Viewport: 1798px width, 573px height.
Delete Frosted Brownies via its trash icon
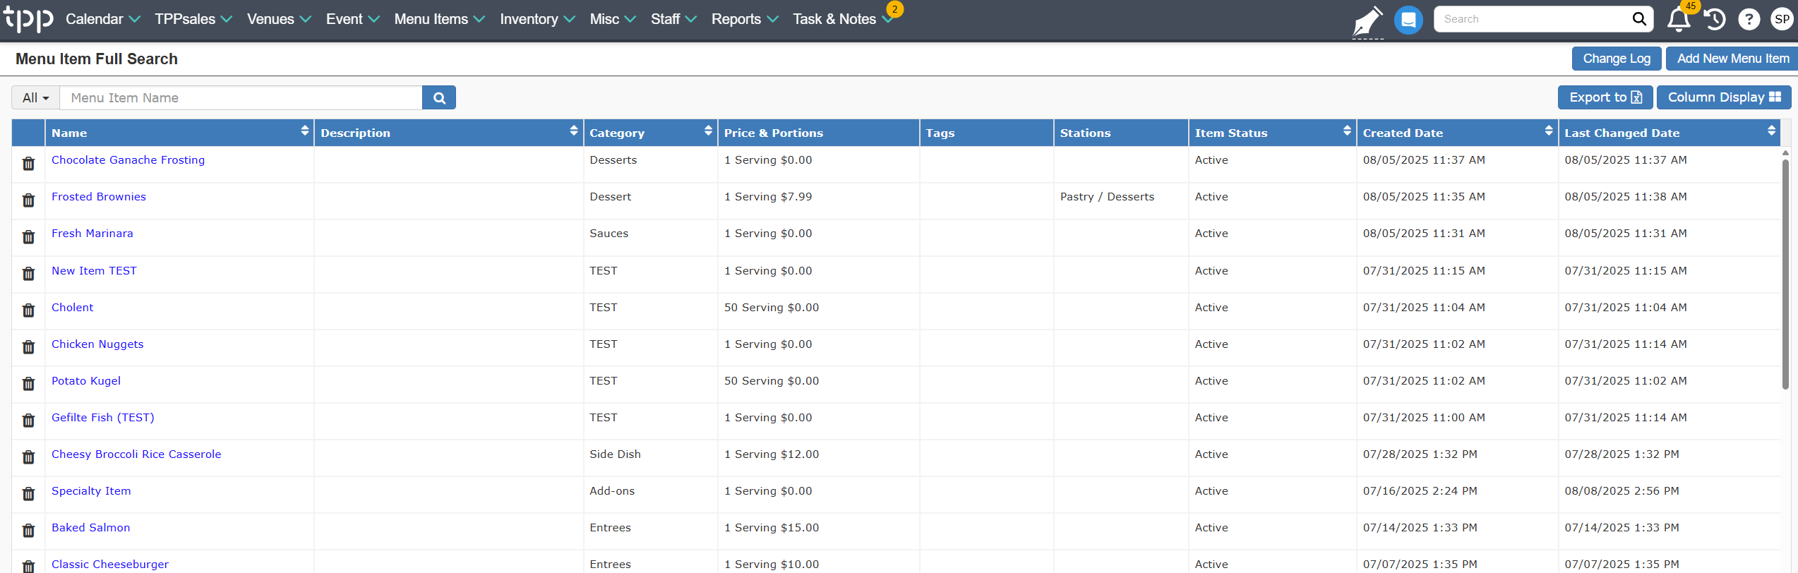tap(28, 200)
